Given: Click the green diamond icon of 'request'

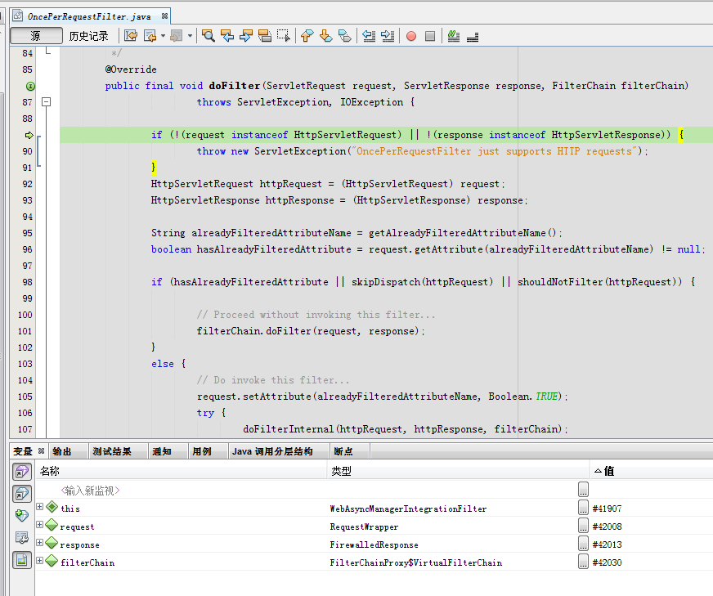Looking at the screenshot, I should [52, 525].
